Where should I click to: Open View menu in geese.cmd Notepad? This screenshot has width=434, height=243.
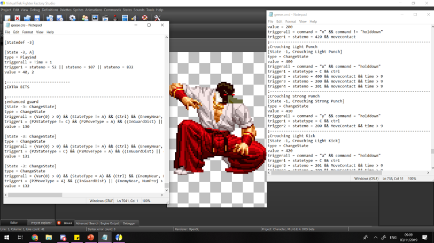point(303,21)
